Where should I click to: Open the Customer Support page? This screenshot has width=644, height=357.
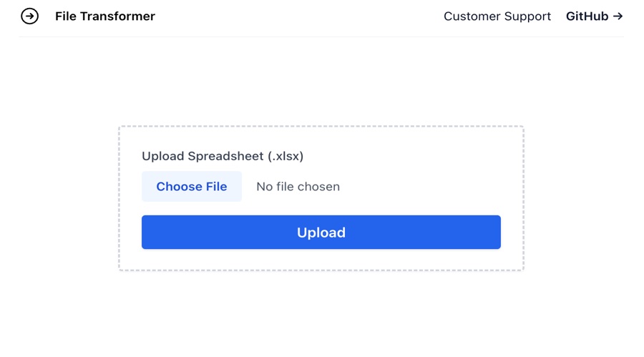[x=497, y=16]
